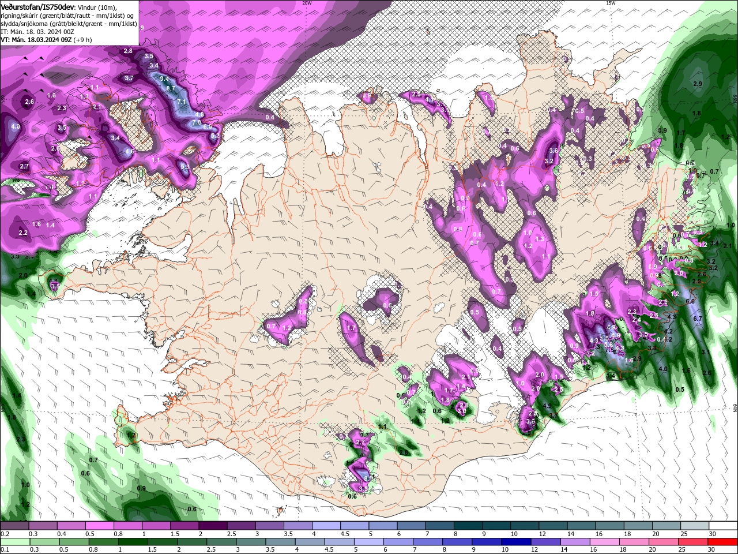The image size is (738, 554).
Task: Click the 20W longitude label
Action: coord(307,3)
